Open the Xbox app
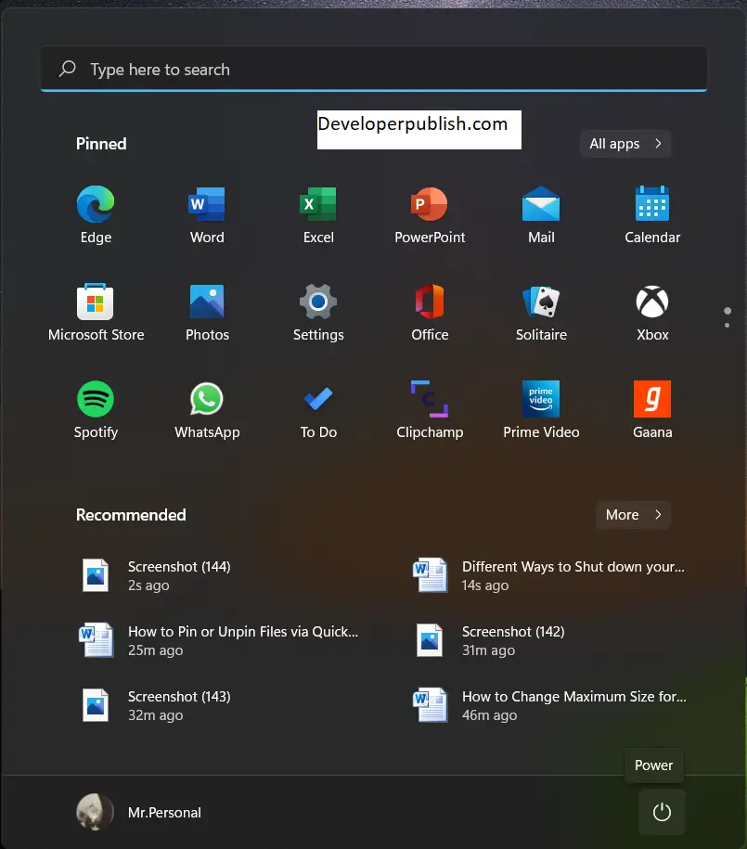 652,313
